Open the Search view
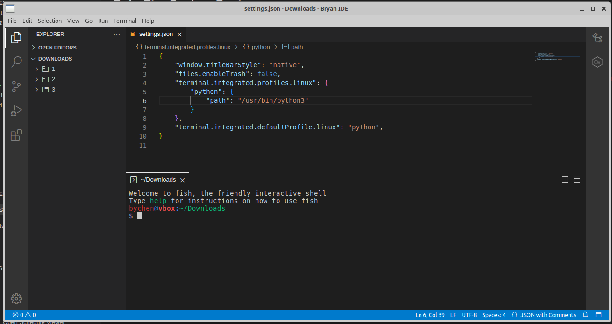Image resolution: width=612 pixels, height=324 pixels. 16,61
